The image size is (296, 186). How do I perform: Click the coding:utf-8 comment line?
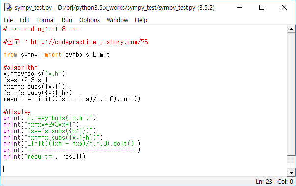(41, 29)
